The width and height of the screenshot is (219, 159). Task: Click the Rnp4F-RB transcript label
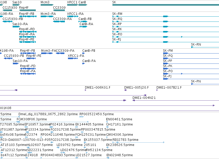tap(27, 14)
